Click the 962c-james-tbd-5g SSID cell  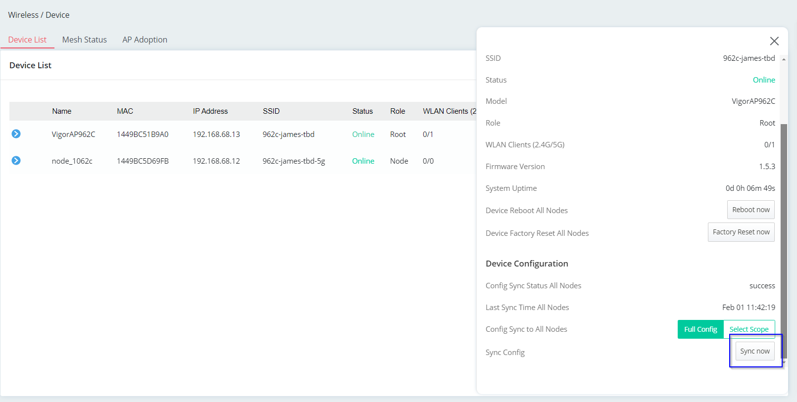(294, 161)
